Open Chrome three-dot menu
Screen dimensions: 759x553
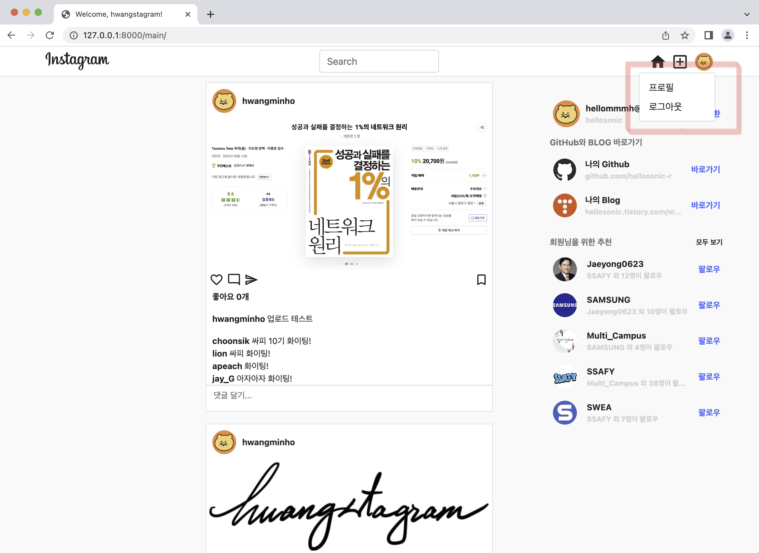point(747,35)
